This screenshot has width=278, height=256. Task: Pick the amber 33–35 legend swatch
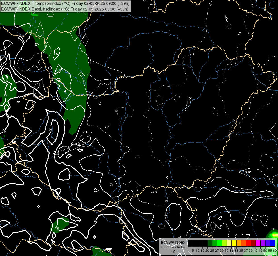239,243
